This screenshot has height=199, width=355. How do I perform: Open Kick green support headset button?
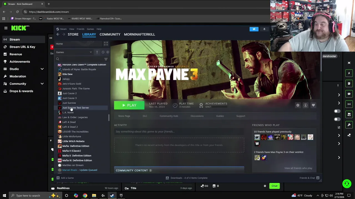tap(346, 184)
